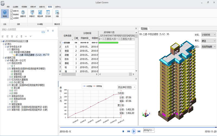Open the 模式 建造 dropdown
This screenshot has width=217, height=136.
[209, 41]
